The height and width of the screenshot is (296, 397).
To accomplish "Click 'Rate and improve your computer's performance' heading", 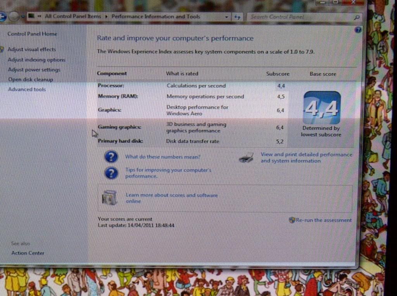I will tap(175, 38).
